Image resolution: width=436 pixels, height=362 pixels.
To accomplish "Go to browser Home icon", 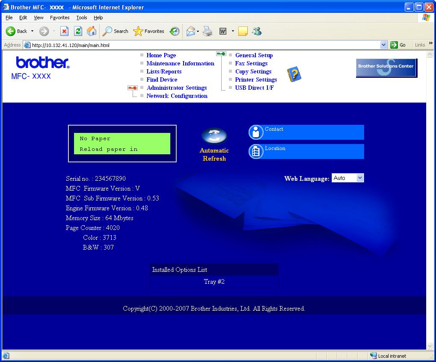I will tap(92, 31).
